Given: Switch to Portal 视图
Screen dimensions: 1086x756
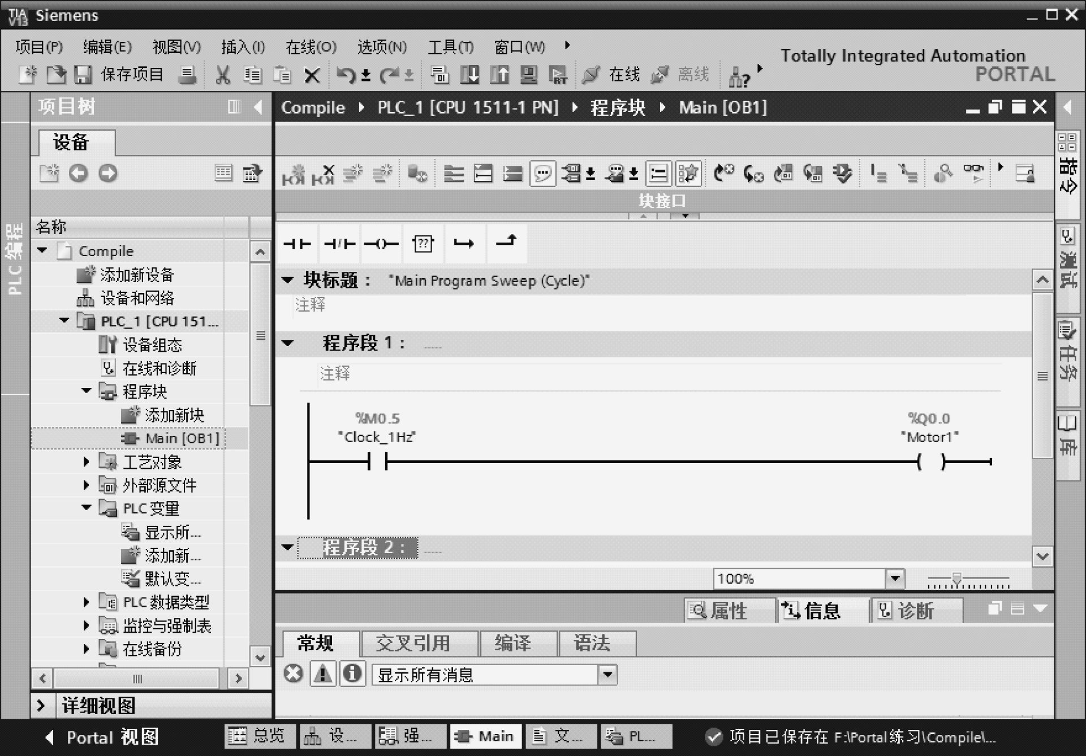Looking at the screenshot, I should point(102,737).
